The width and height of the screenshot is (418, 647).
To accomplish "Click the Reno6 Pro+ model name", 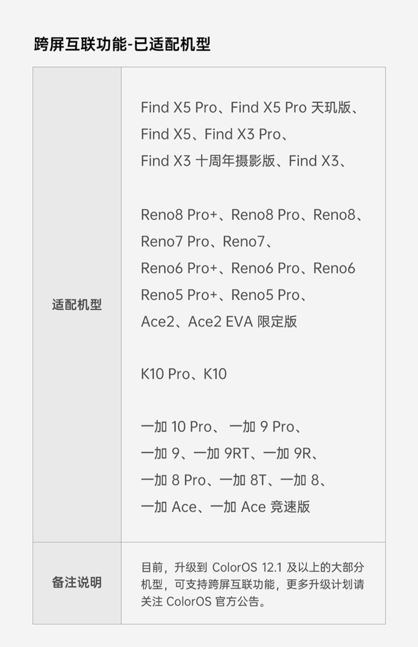I will click(179, 268).
